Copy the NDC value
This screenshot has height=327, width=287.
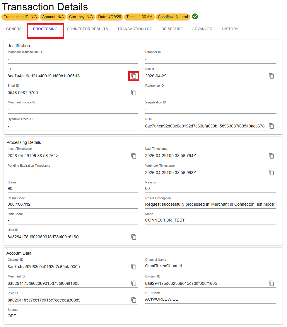coord(271,126)
